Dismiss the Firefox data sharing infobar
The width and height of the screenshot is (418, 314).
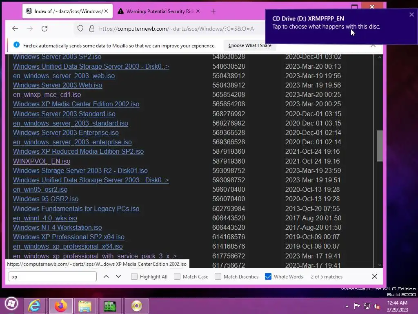373,46
